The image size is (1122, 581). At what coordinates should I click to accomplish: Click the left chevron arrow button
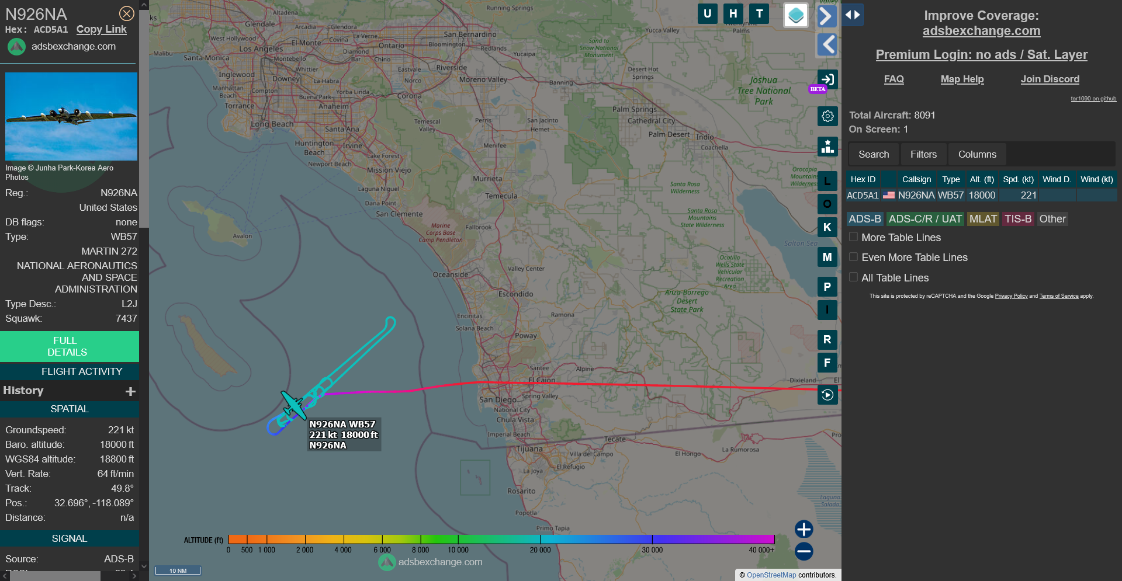[826, 44]
